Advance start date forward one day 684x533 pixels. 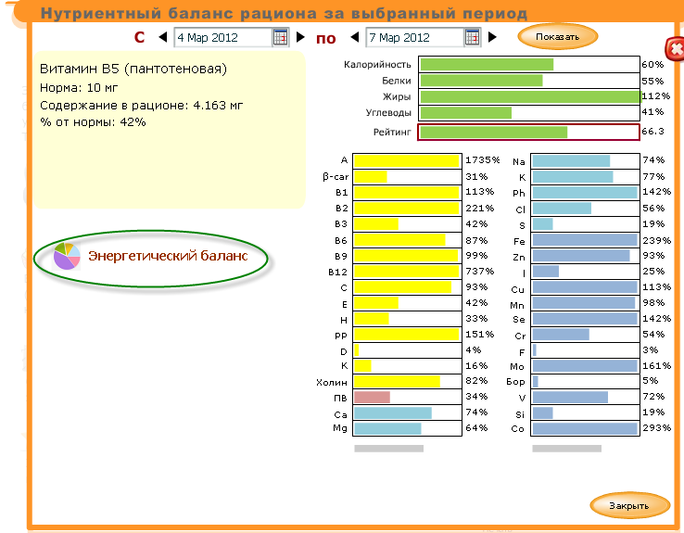(x=300, y=38)
